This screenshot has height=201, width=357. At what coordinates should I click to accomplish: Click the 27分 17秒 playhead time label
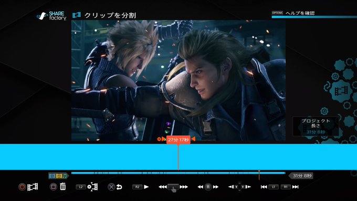point(178,140)
